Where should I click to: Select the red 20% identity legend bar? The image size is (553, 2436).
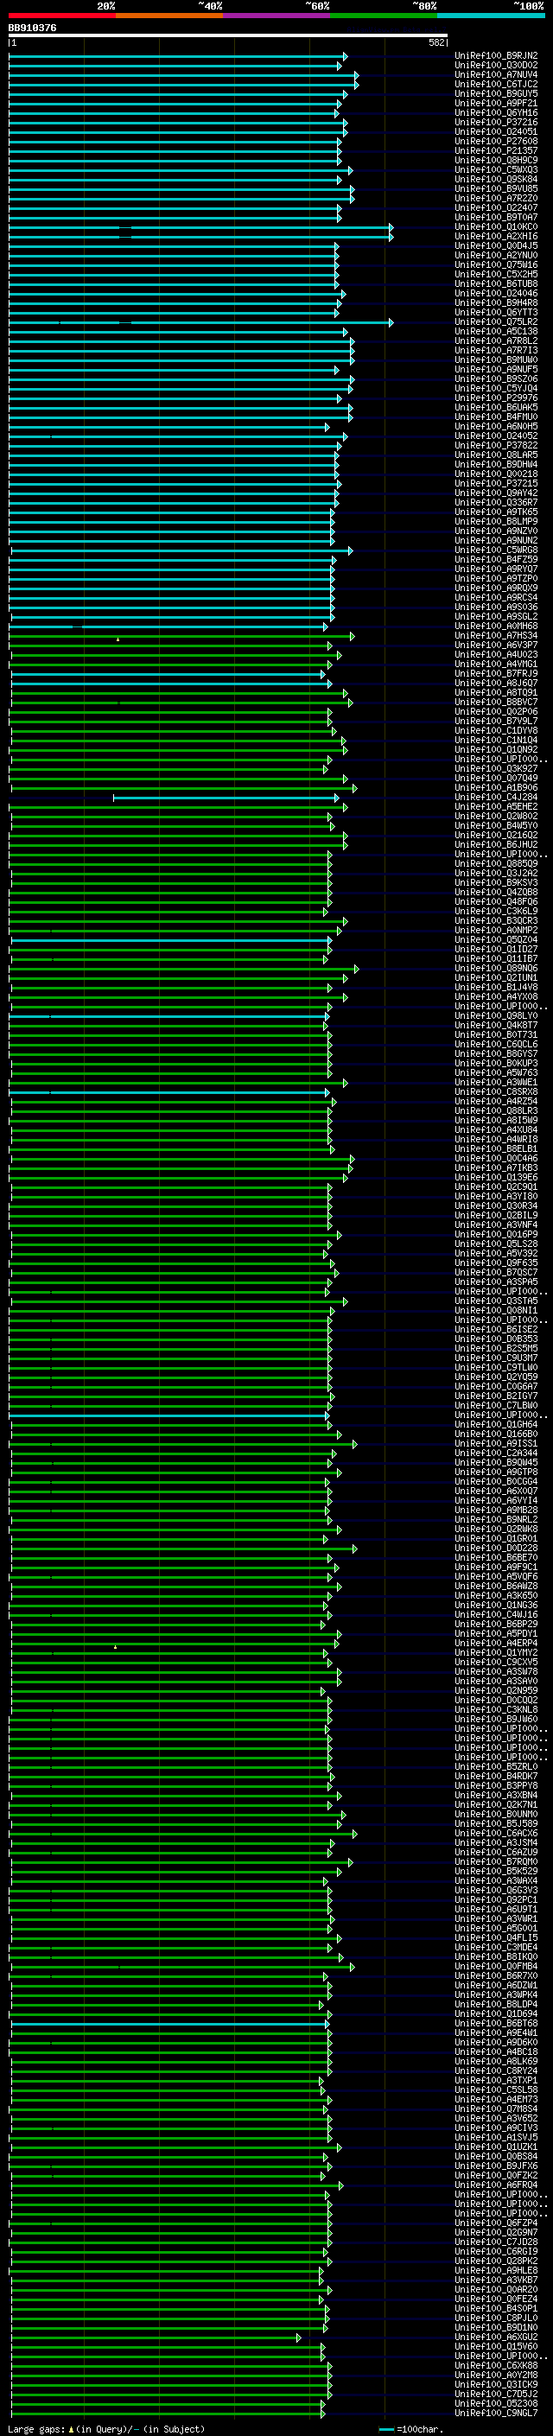point(62,16)
